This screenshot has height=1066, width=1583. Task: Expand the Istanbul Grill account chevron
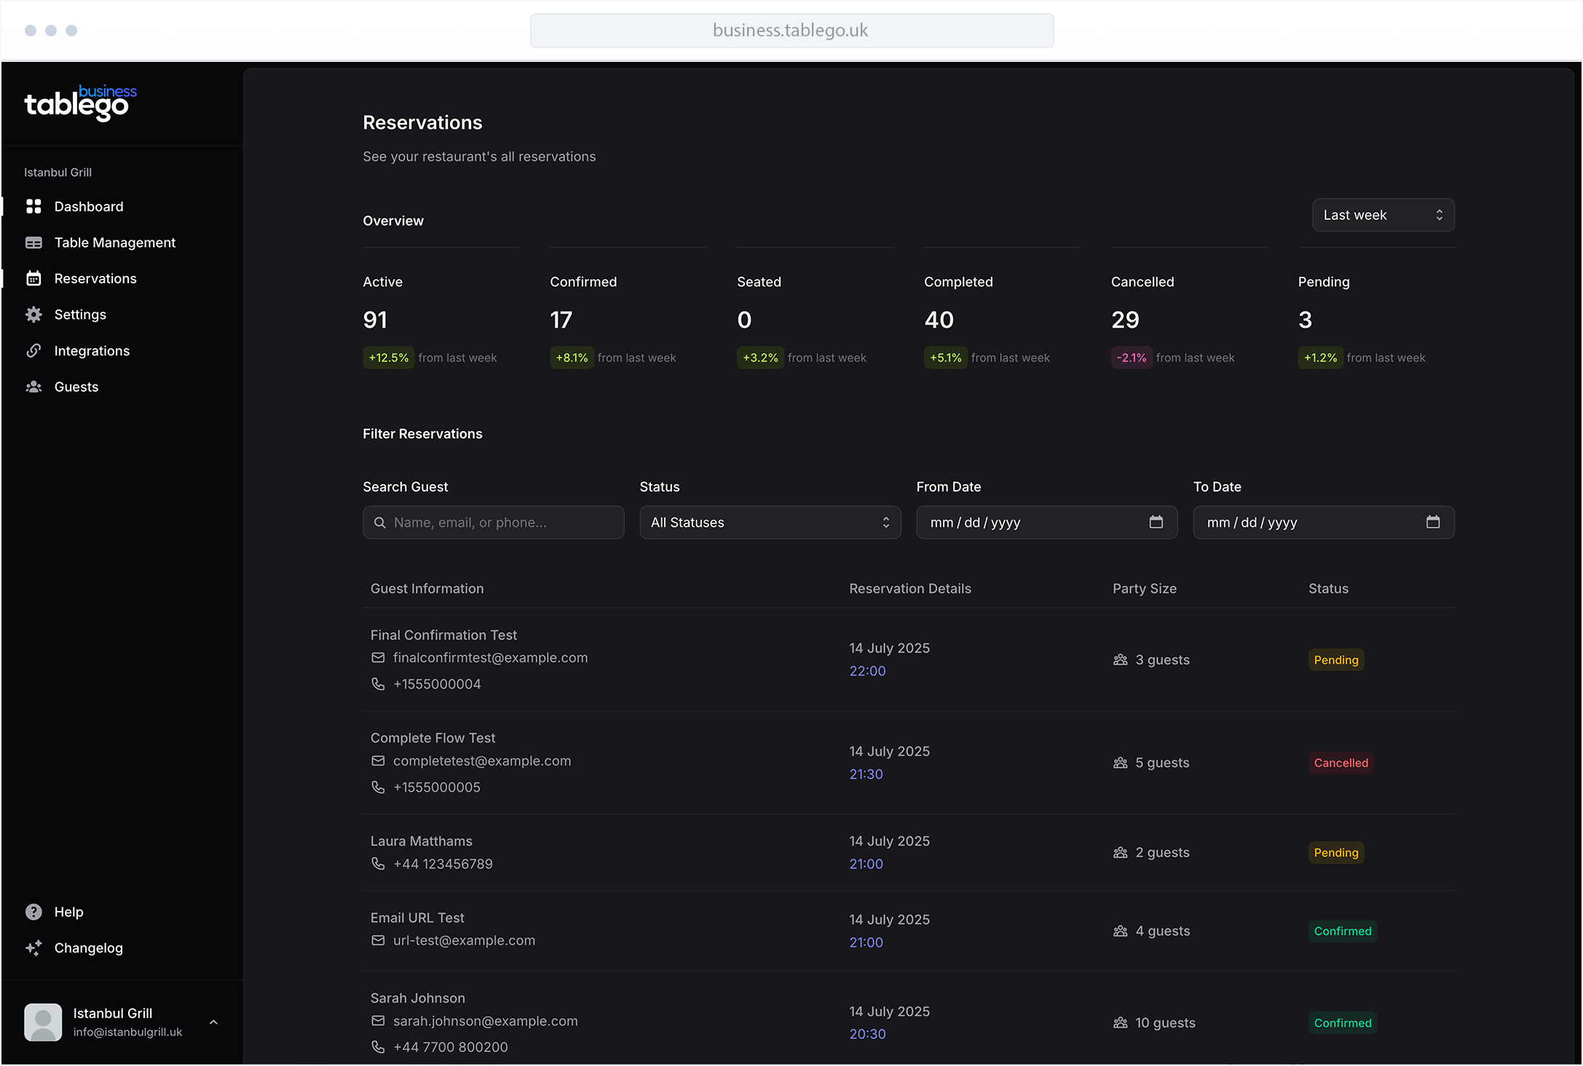coord(213,1022)
